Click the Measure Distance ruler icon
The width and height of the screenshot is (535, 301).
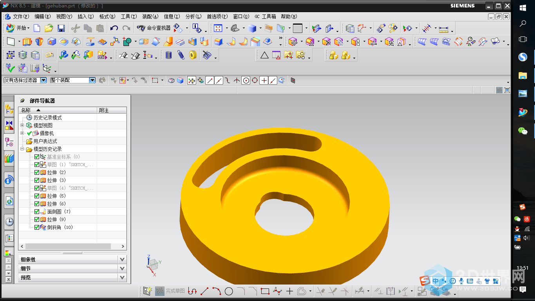click(443, 28)
